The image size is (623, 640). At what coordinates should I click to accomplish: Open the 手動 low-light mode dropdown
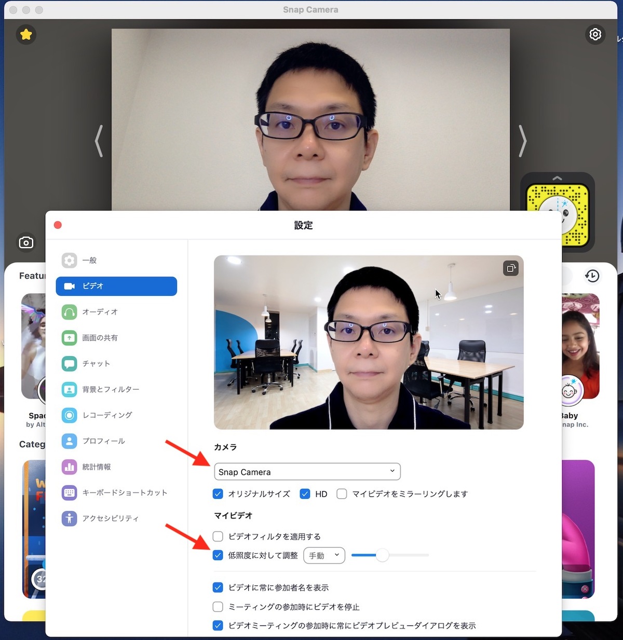click(x=324, y=555)
